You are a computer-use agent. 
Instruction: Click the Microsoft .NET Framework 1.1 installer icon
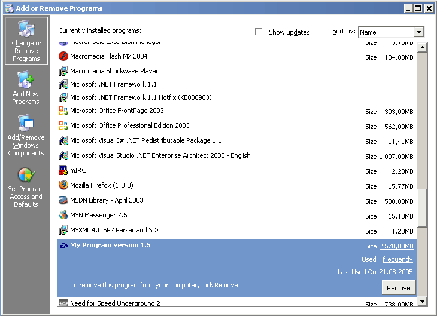[x=63, y=84]
